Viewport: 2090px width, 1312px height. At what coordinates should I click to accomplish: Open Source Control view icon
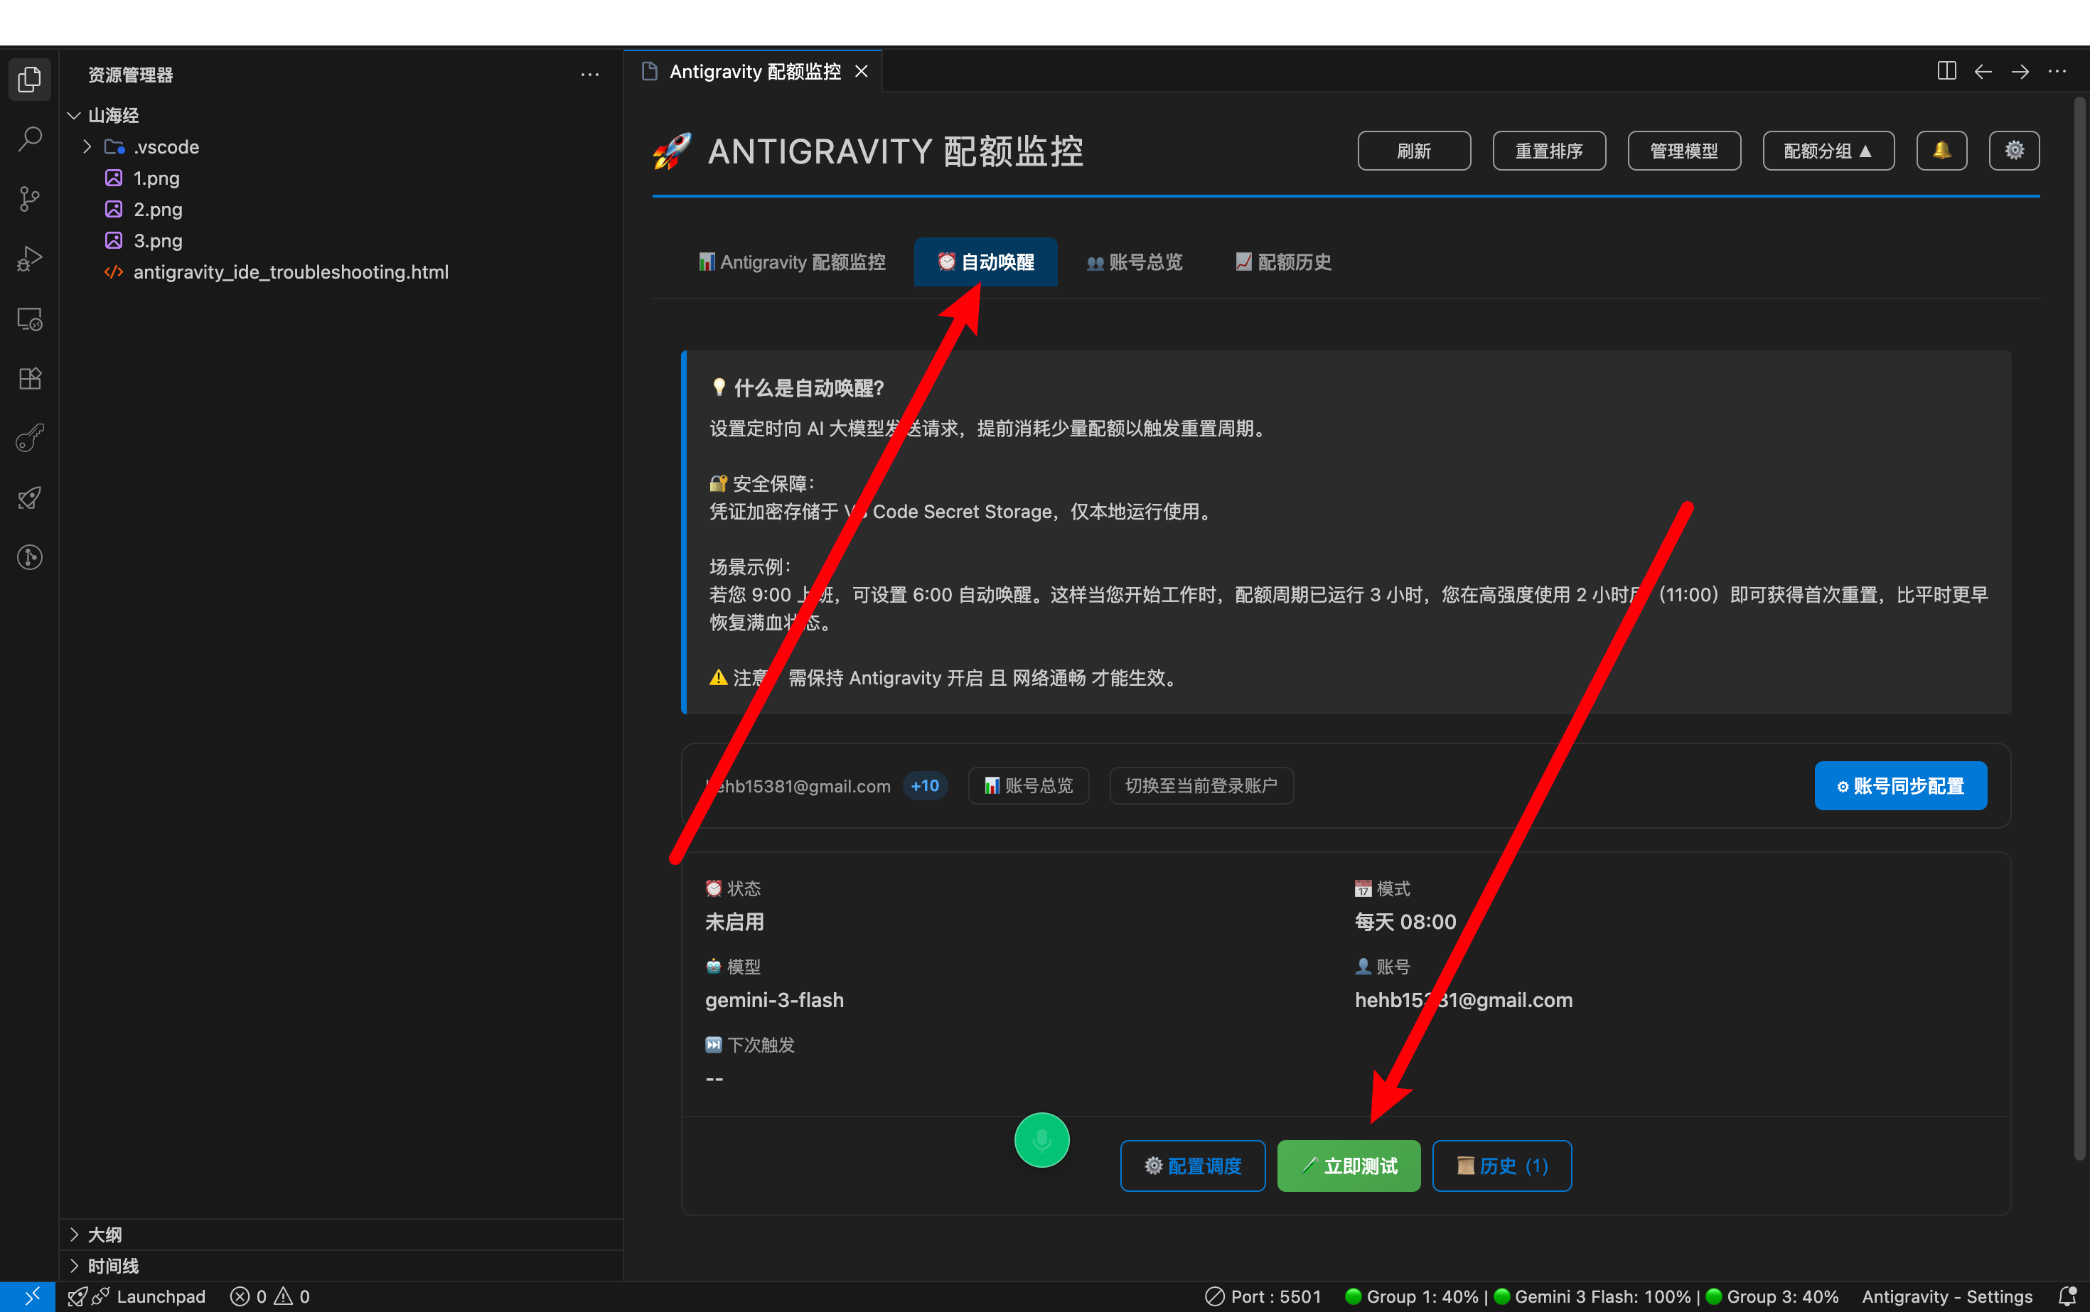tap(30, 199)
